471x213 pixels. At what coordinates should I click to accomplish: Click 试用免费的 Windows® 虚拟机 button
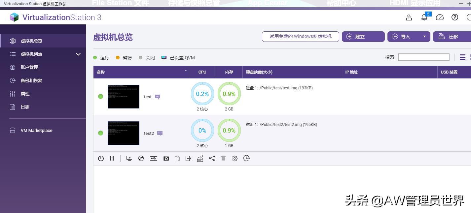[x=300, y=37]
